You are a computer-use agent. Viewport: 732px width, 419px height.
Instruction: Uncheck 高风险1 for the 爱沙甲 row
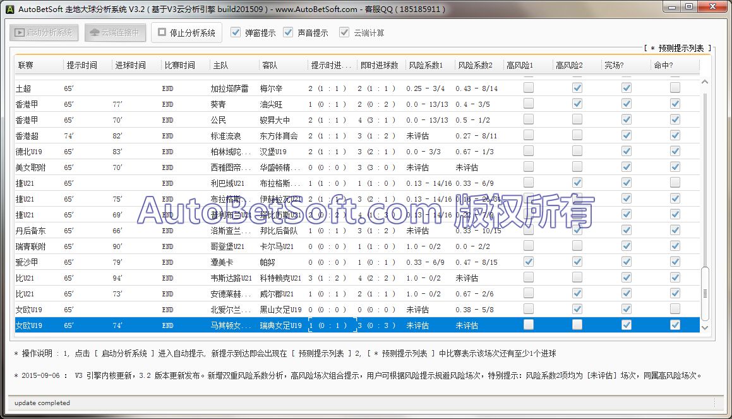(x=528, y=262)
